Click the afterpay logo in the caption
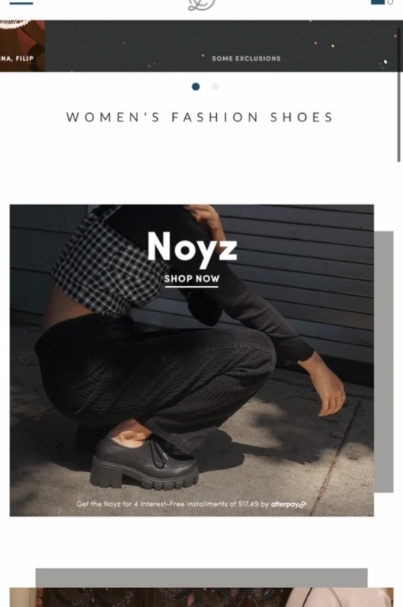403x607 pixels. (x=288, y=505)
